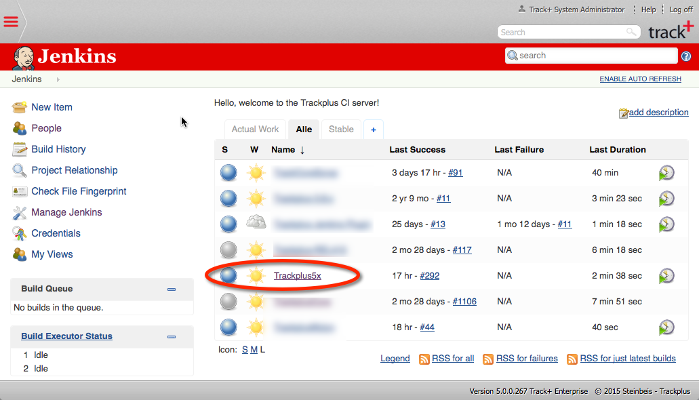Collapse the Build Queue panel
Viewport: 699px width, 400px height.
click(172, 289)
